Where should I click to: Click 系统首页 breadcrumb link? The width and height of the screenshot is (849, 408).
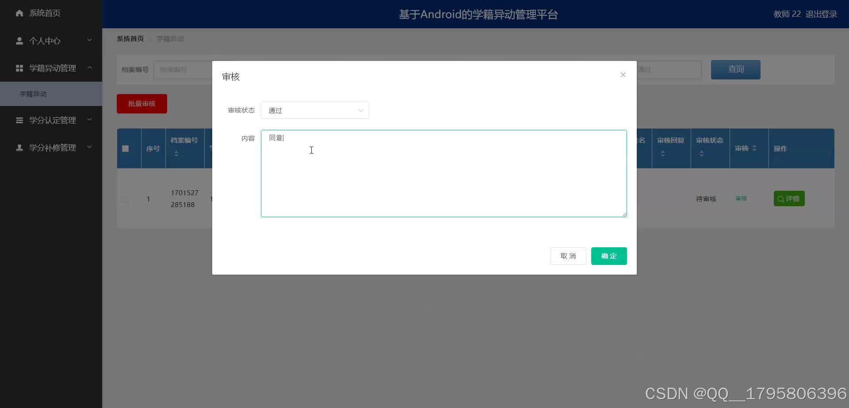130,39
